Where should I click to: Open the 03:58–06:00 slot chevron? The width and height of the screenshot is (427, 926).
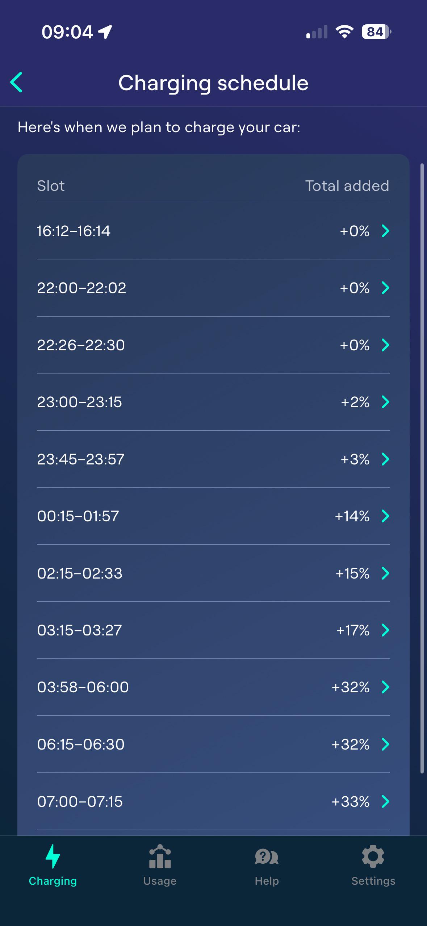tap(385, 687)
